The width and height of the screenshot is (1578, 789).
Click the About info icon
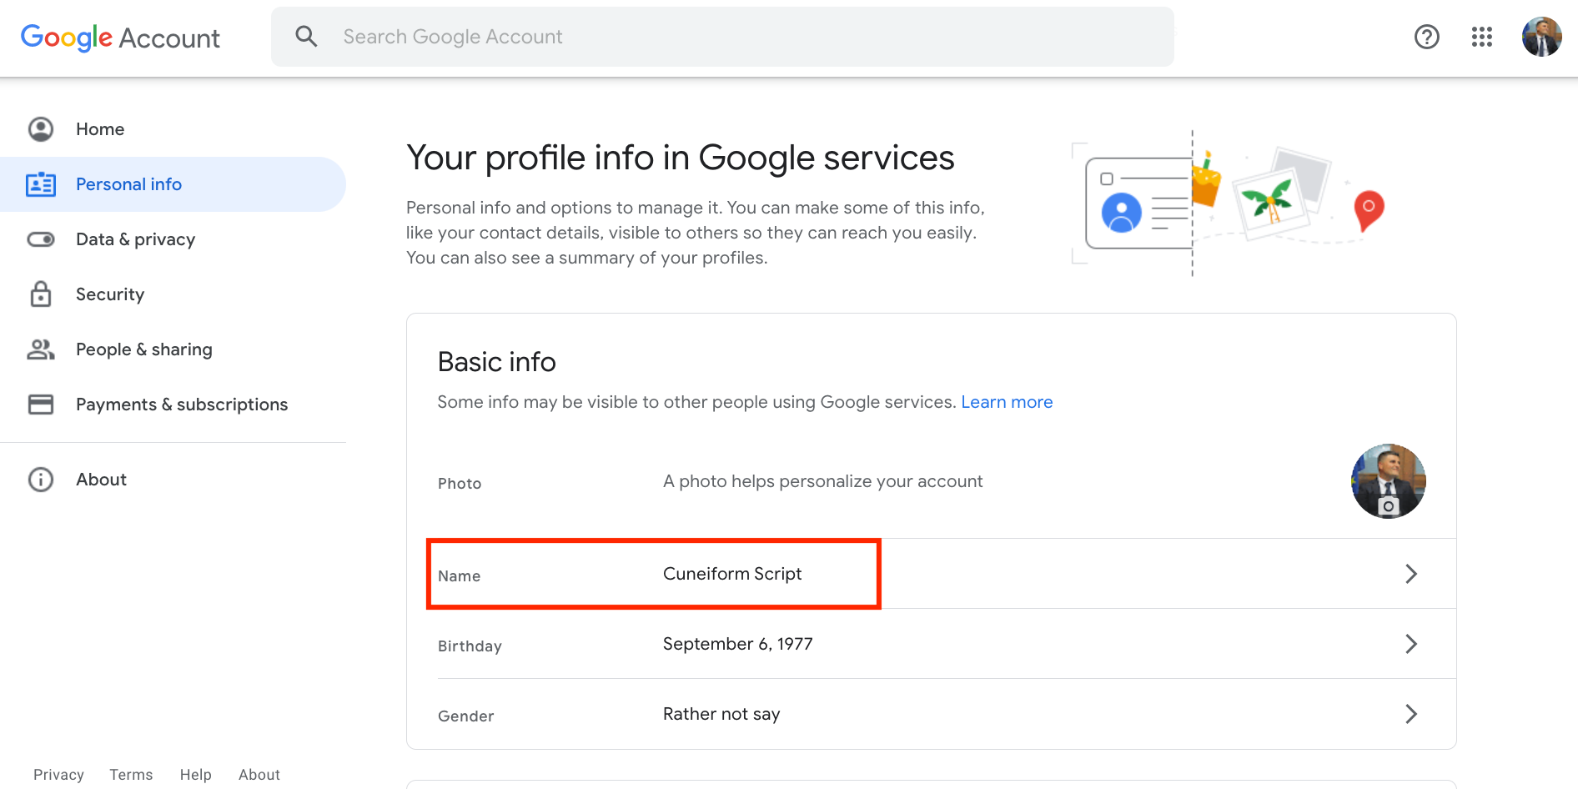(41, 480)
